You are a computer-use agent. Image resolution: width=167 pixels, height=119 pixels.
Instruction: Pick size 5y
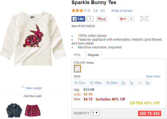point(148,83)
